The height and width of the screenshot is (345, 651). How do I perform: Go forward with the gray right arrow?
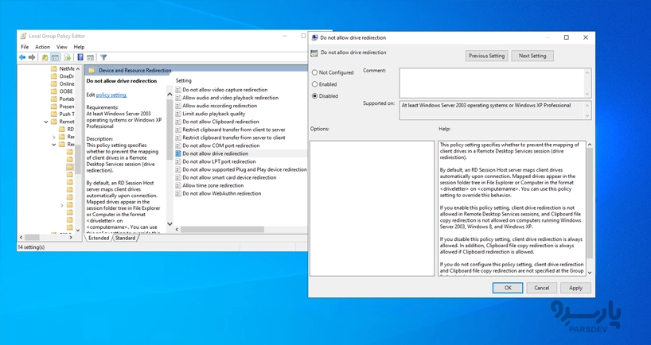pyautogui.click(x=32, y=57)
